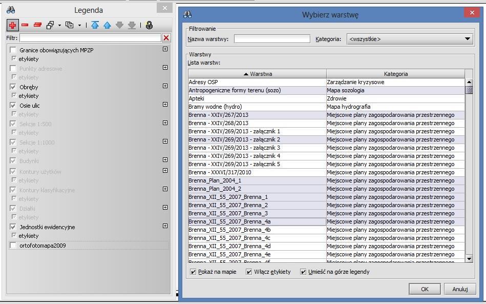Click the remove all layers double-bar icon
486x304 pixels.
coord(37,25)
